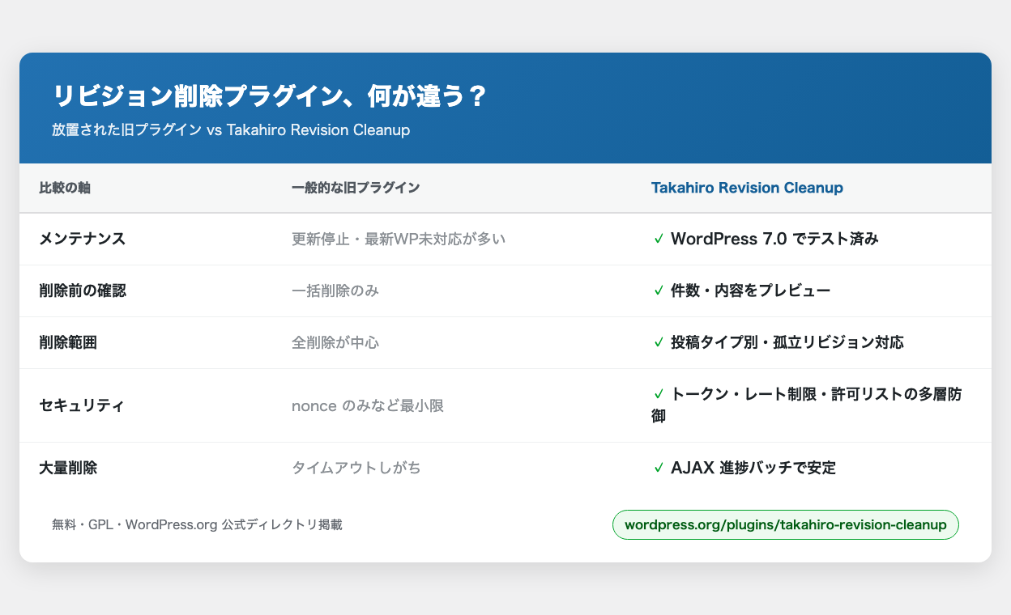This screenshot has height=615, width=1011.
Task: Click the checkmark beside トークン・レート制限
Action: (659, 394)
